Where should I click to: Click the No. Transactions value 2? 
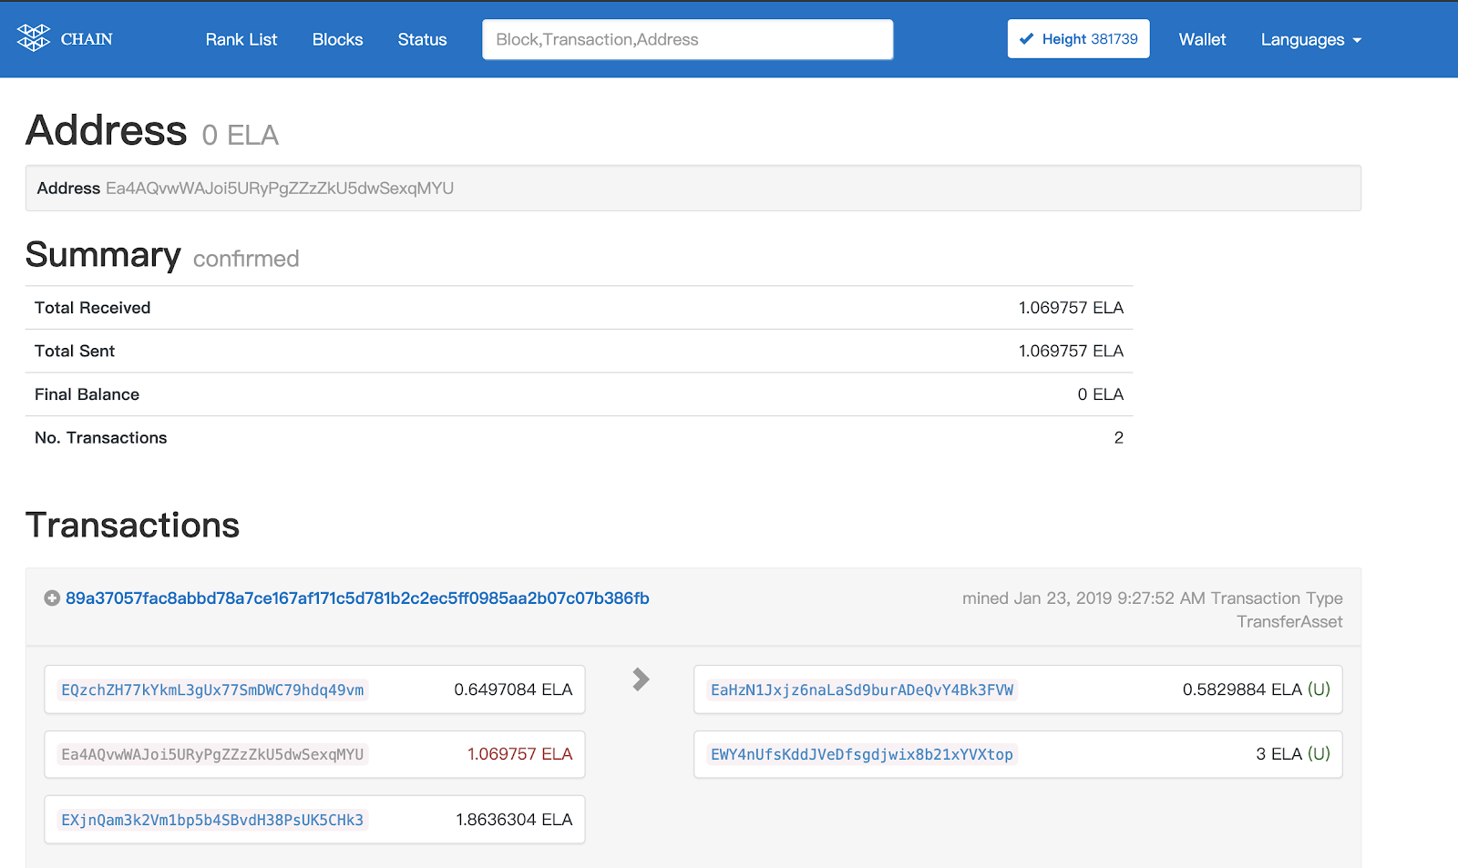coord(1119,438)
